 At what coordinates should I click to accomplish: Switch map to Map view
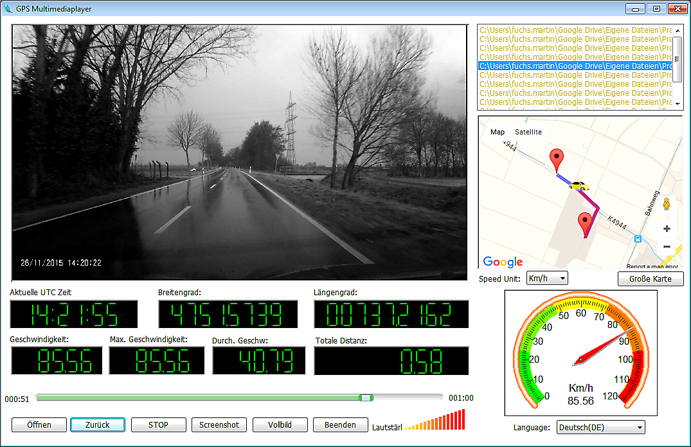coord(498,132)
